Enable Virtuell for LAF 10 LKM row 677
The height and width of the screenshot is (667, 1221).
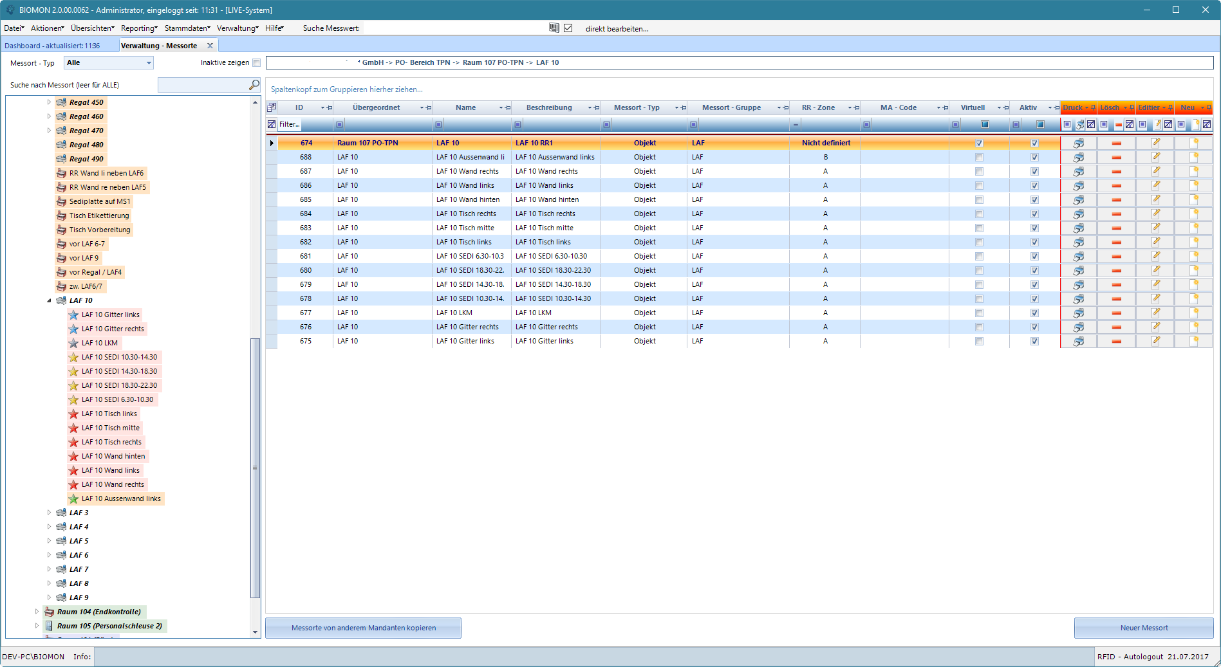click(x=979, y=313)
